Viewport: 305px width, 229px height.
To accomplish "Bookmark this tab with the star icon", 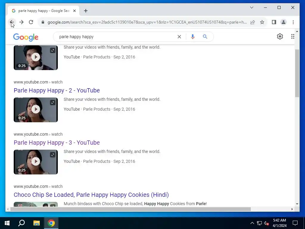I will 262,22.
